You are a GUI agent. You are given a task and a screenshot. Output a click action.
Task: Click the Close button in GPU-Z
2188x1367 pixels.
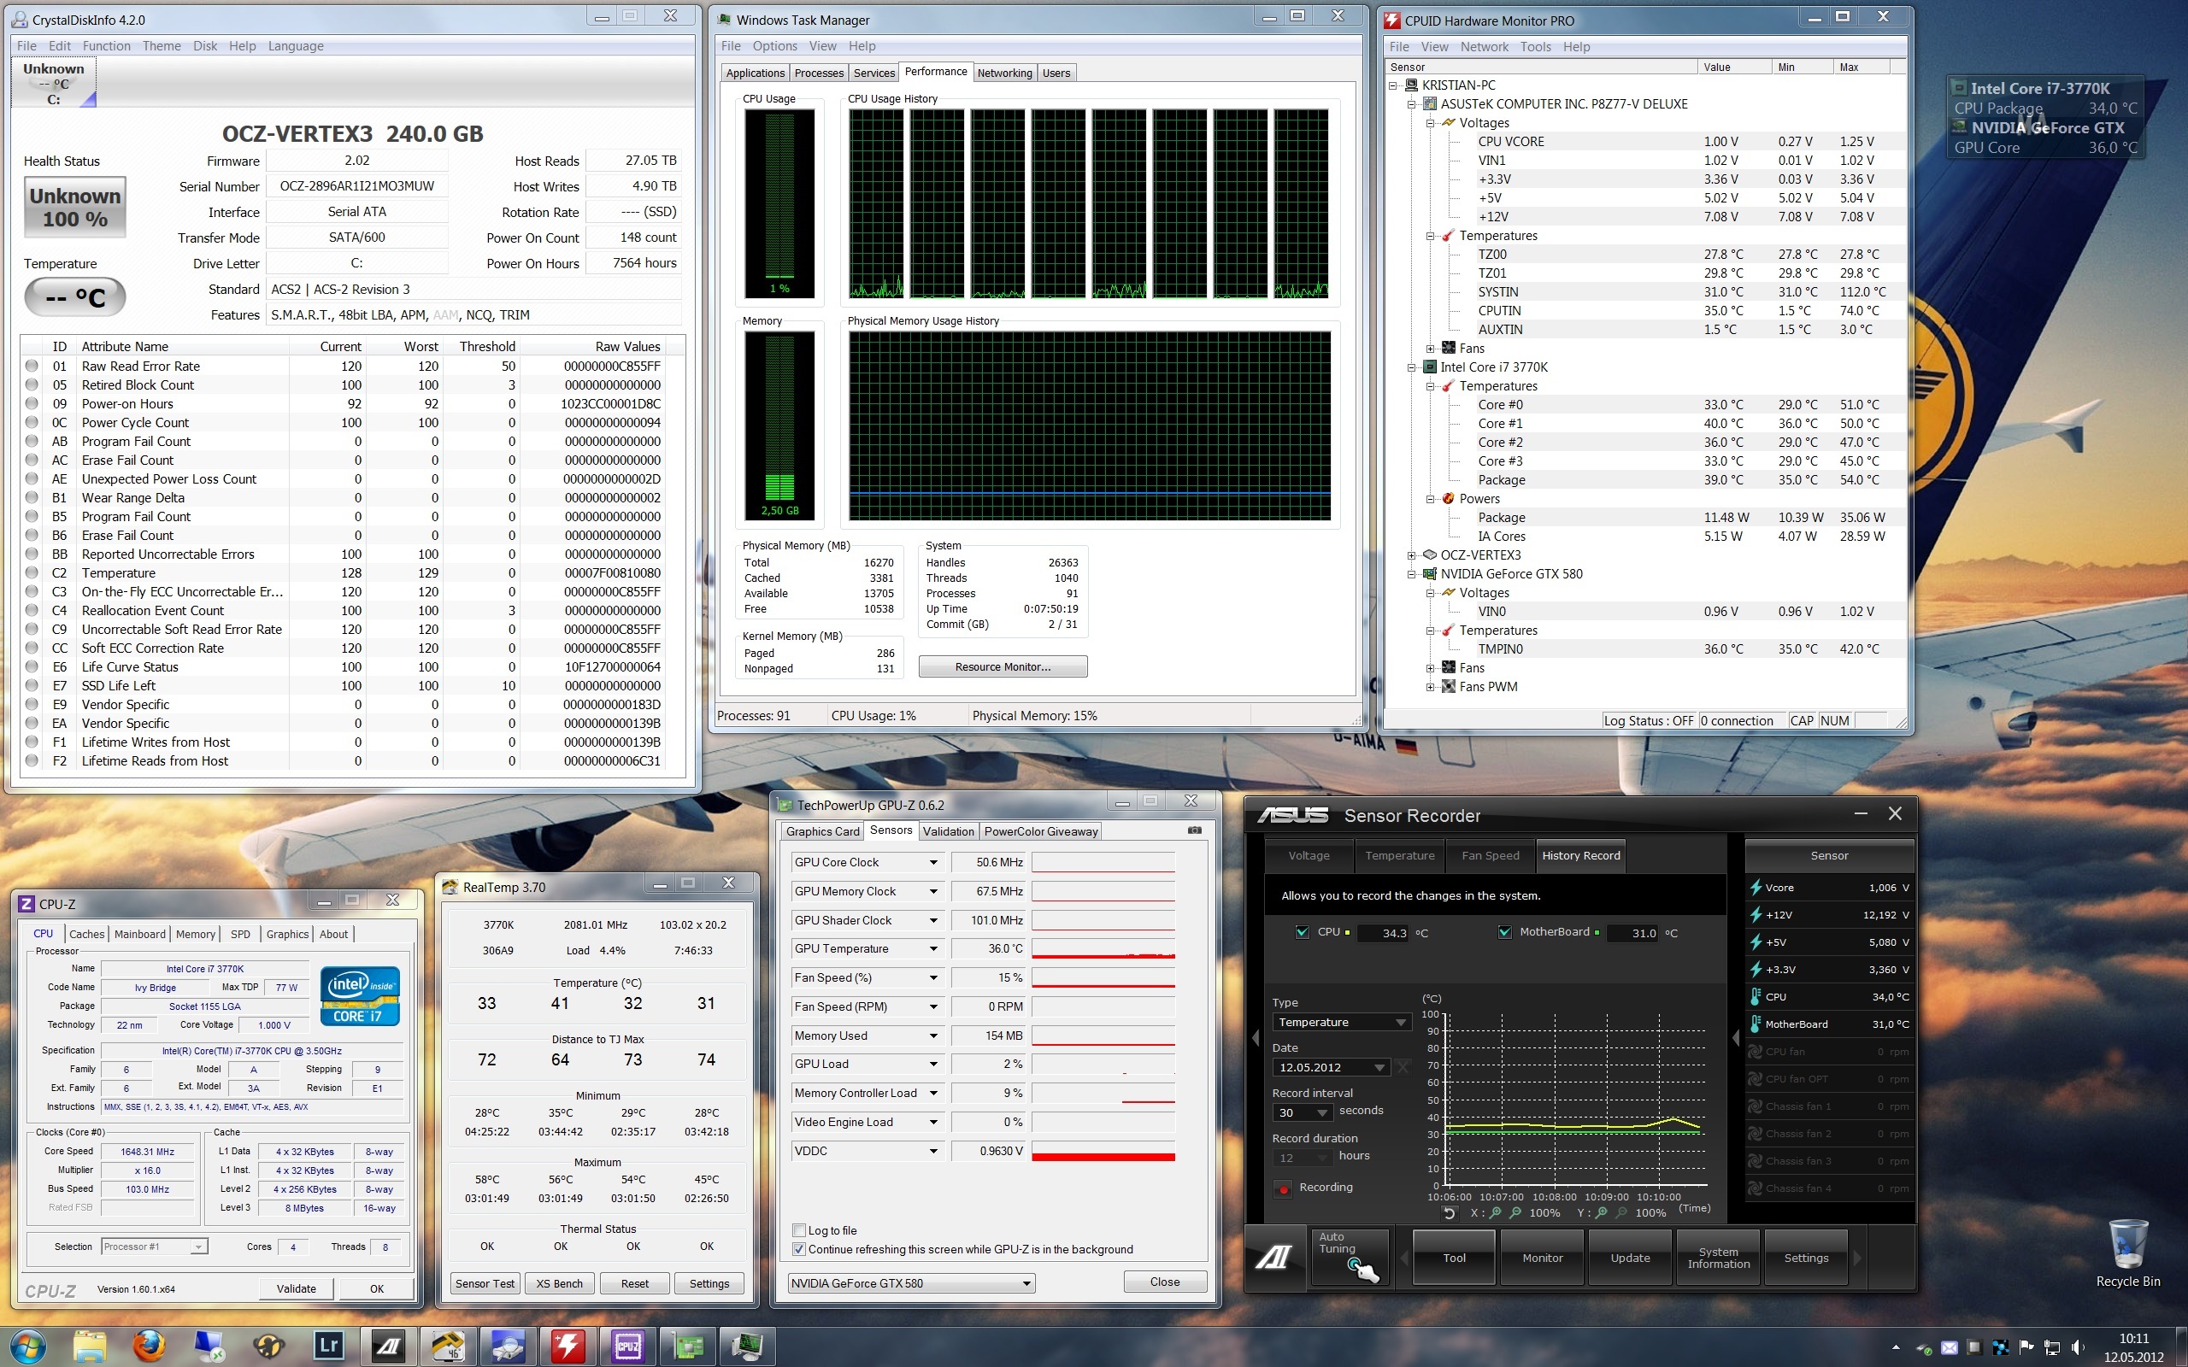[x=1165, y=1282]
